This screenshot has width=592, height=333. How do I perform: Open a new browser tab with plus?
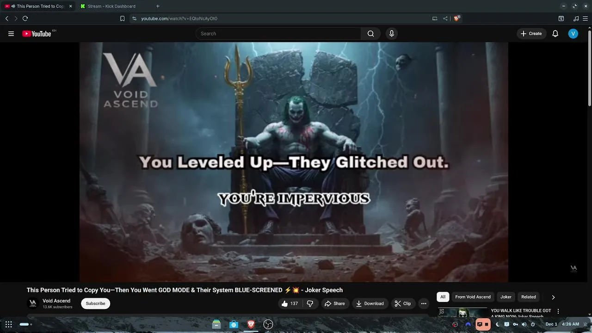(158, 6)
